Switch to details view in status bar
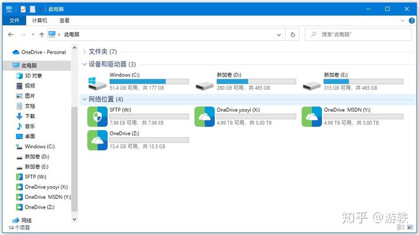The height and width of the screenshot is (235, 419). 401,227
